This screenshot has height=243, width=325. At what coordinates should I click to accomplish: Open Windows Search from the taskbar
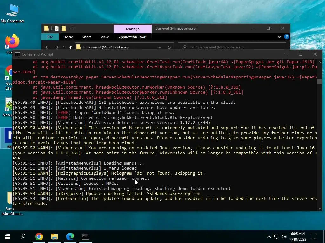click(23, 237)
